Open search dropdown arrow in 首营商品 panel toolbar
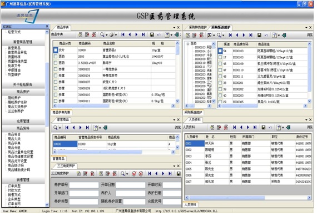Viewport: 317px width, 216px height. tap(60, 128)
